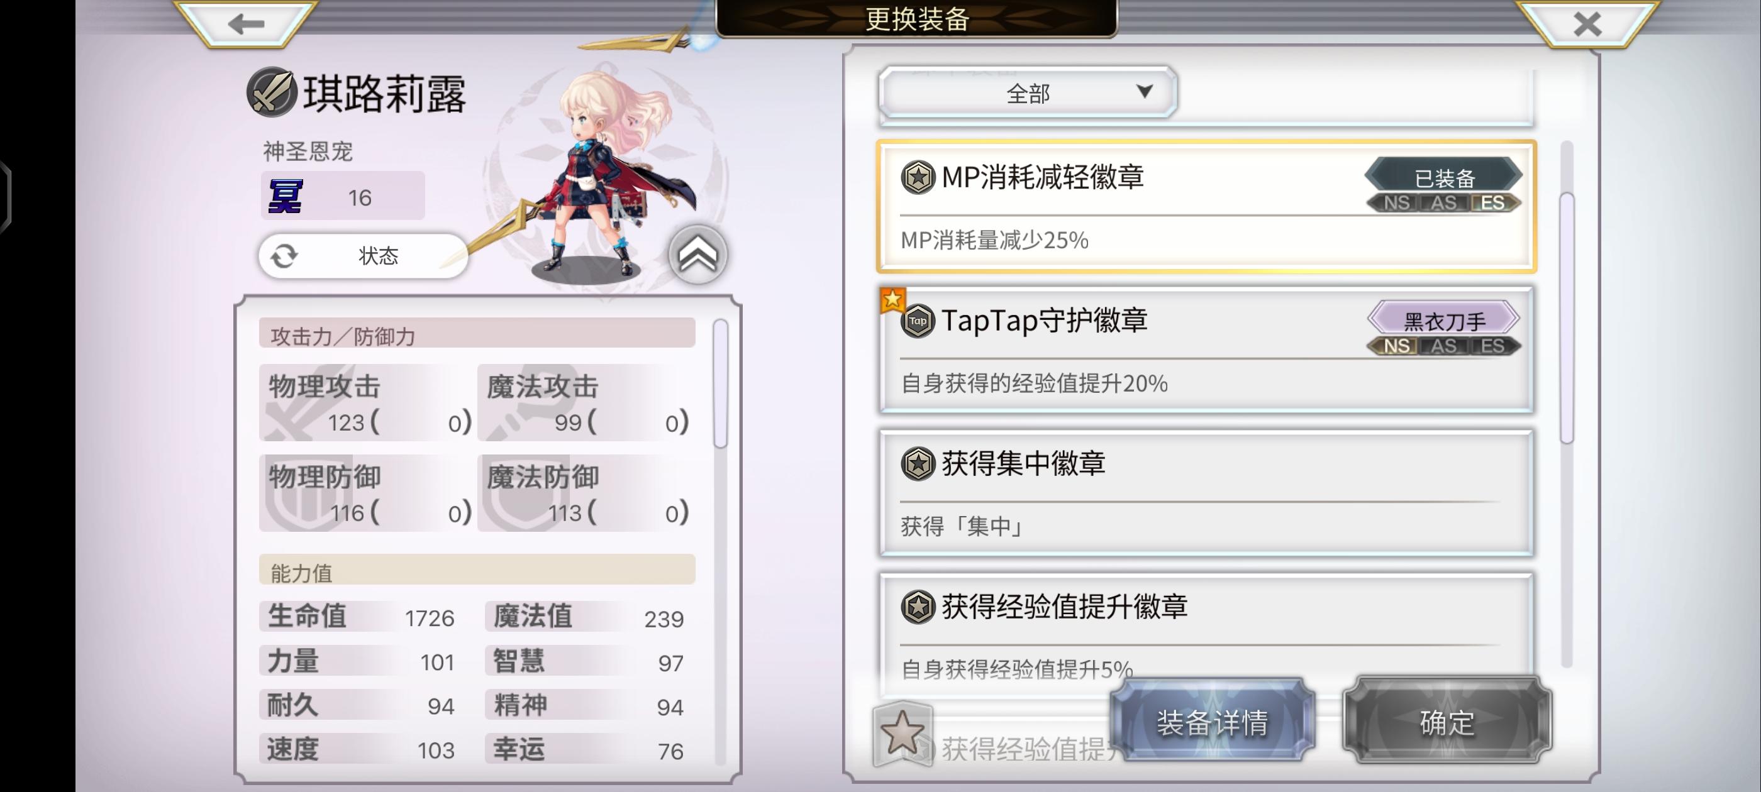Select the MP消耗减轻徽章 badge
Viewport: 1761px width, 792px height.
(1206, 206)
